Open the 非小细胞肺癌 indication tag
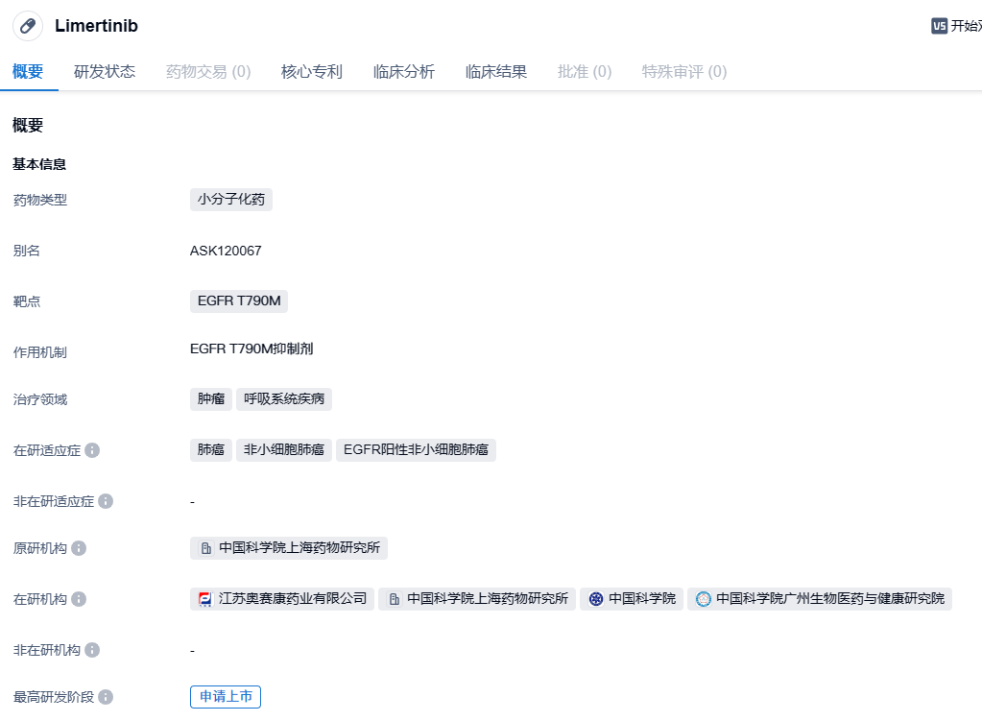This screenshot has height=721, width=982. [x=283, y=450]
